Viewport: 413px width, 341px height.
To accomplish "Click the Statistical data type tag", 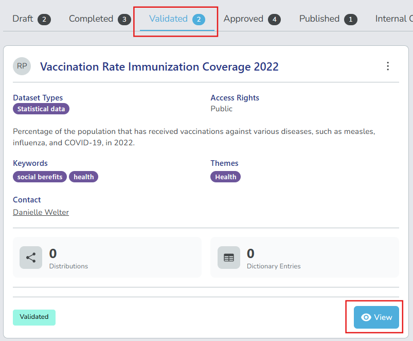I will tap(41, 109).
